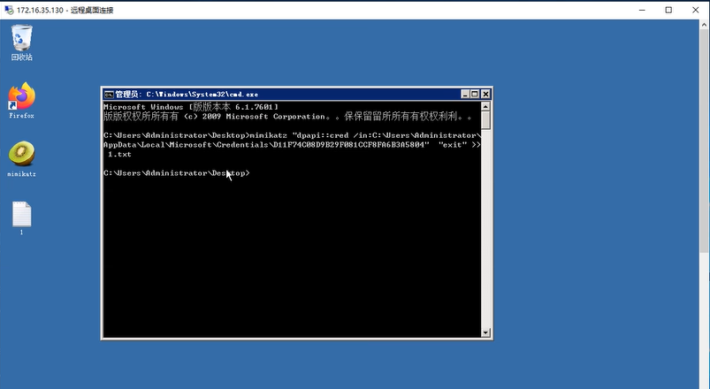Viewport: 710px width, 389px height.
Task: Minimize the cmd.exe window
Action: pos(465,94)
